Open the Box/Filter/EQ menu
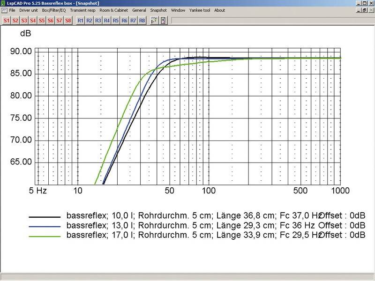Screen dimensions: 375x281 point(54,10)
